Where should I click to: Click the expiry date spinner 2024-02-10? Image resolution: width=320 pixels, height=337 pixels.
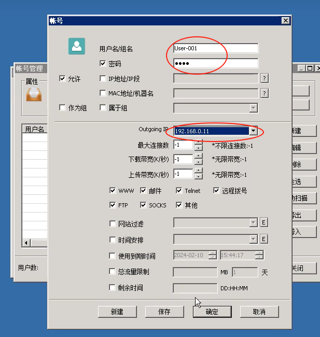pos(213,255)
